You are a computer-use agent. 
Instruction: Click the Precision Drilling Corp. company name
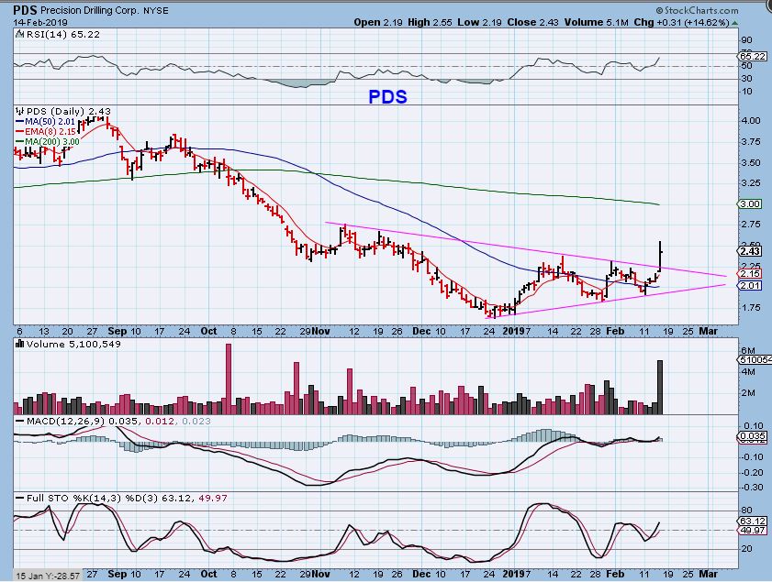click(x=91, y=10)
